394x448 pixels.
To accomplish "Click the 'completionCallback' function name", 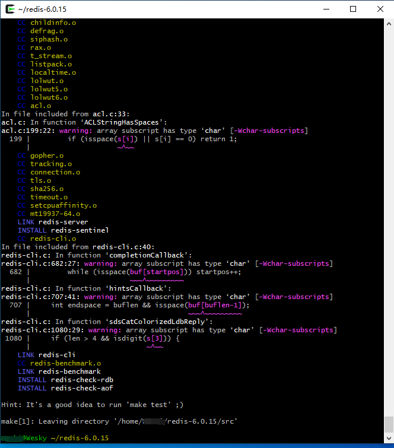I will pyautogui.click(x=147, y=255).
